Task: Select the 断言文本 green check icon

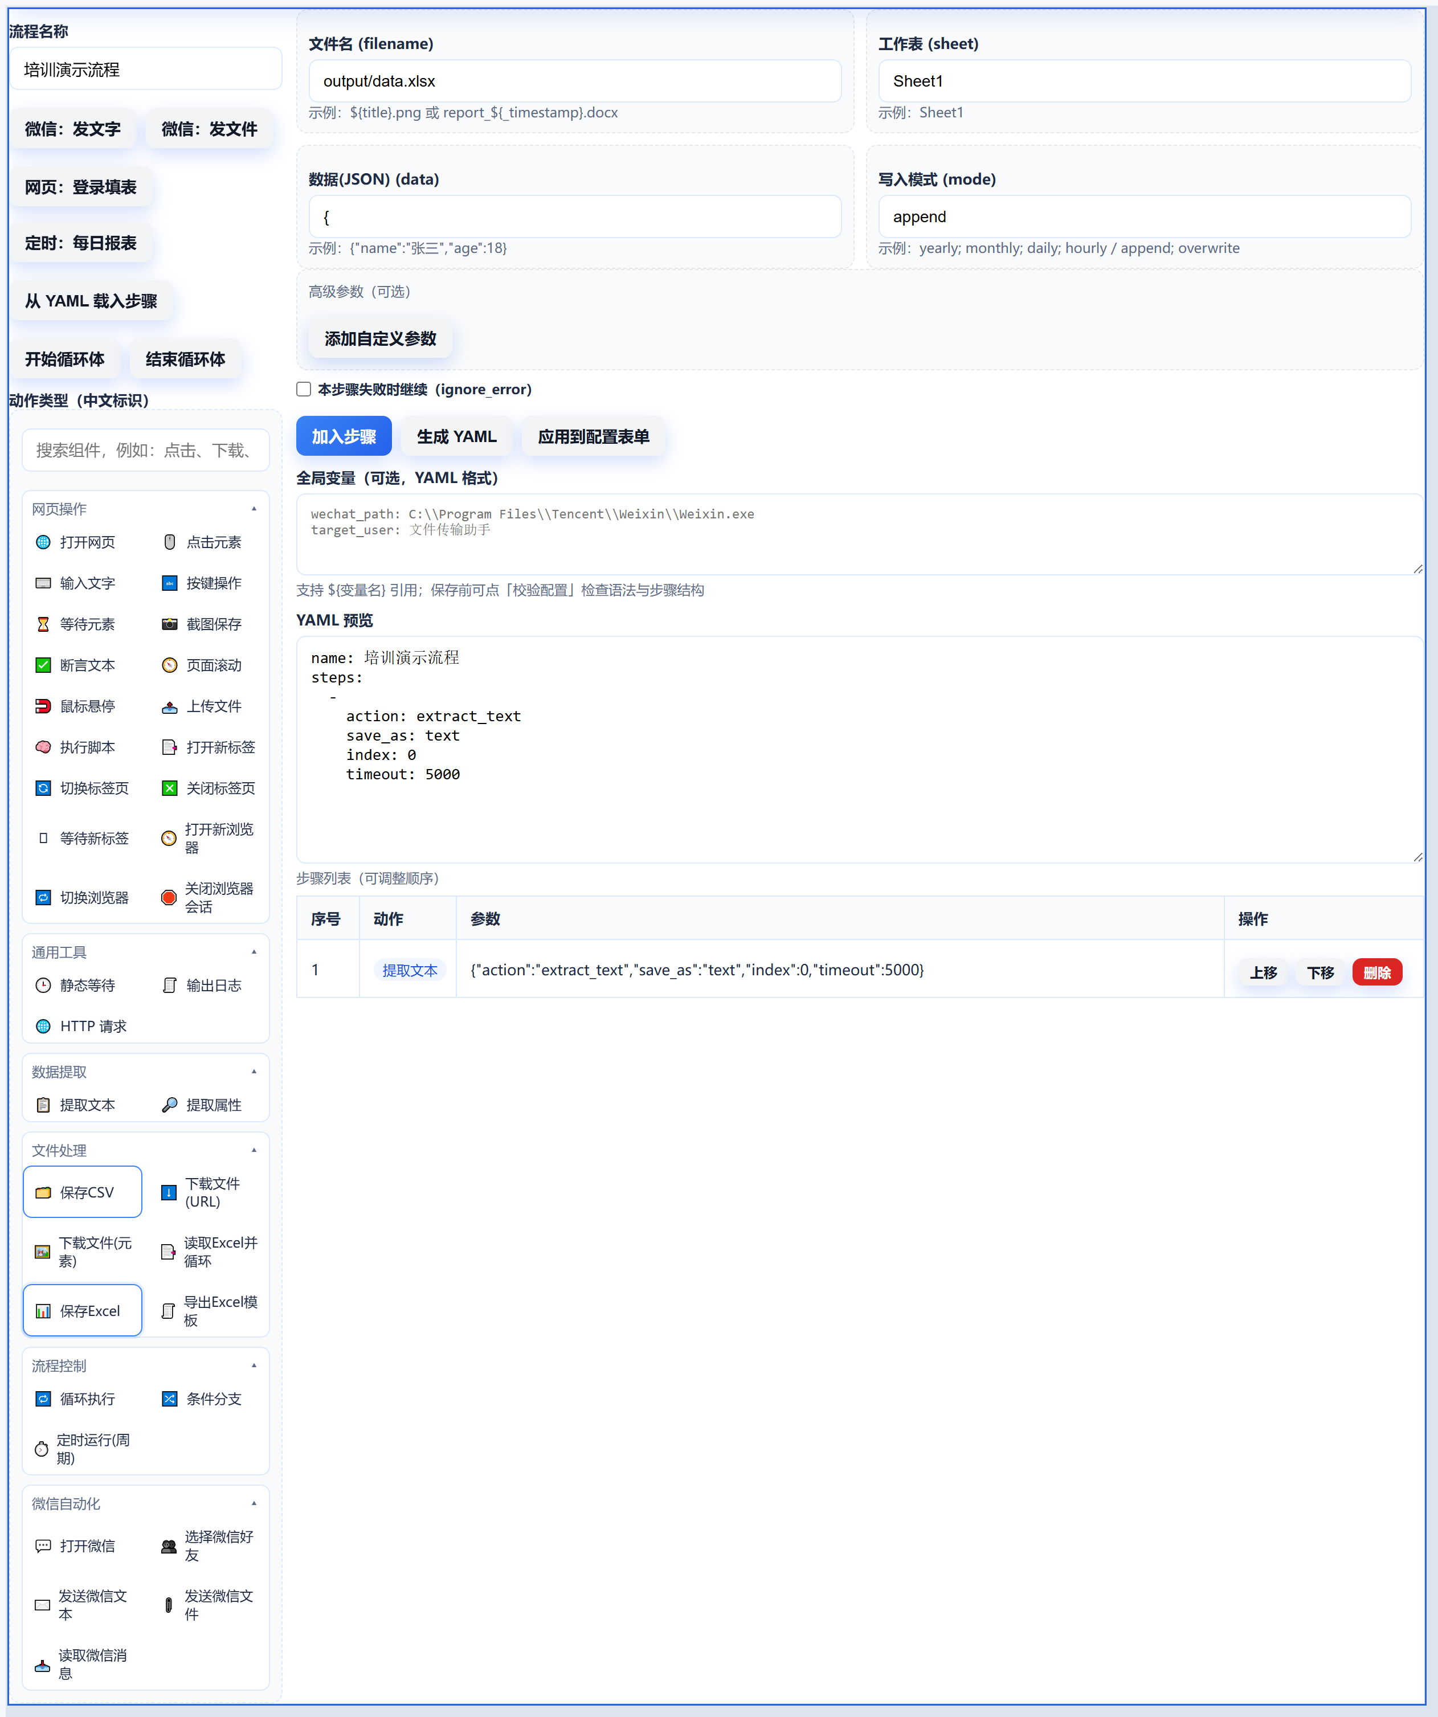Action: (x=43, y=665)
